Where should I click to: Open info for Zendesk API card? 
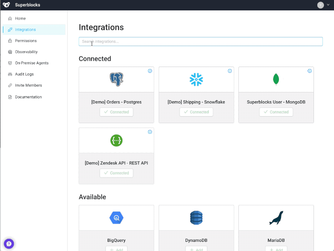coord(150,132)
